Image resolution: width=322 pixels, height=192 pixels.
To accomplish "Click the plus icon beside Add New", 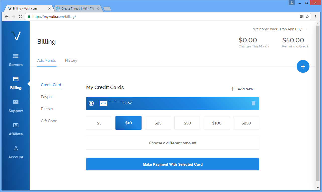I will (x=233, y=89).
